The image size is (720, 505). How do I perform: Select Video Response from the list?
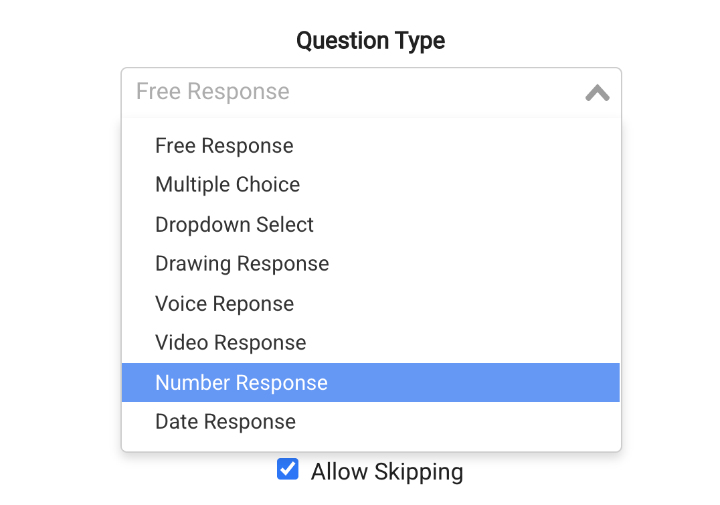pyautogui.click(x=230, y=343)
